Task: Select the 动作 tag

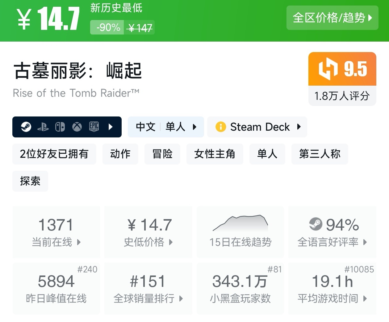Action: point(120,154)
